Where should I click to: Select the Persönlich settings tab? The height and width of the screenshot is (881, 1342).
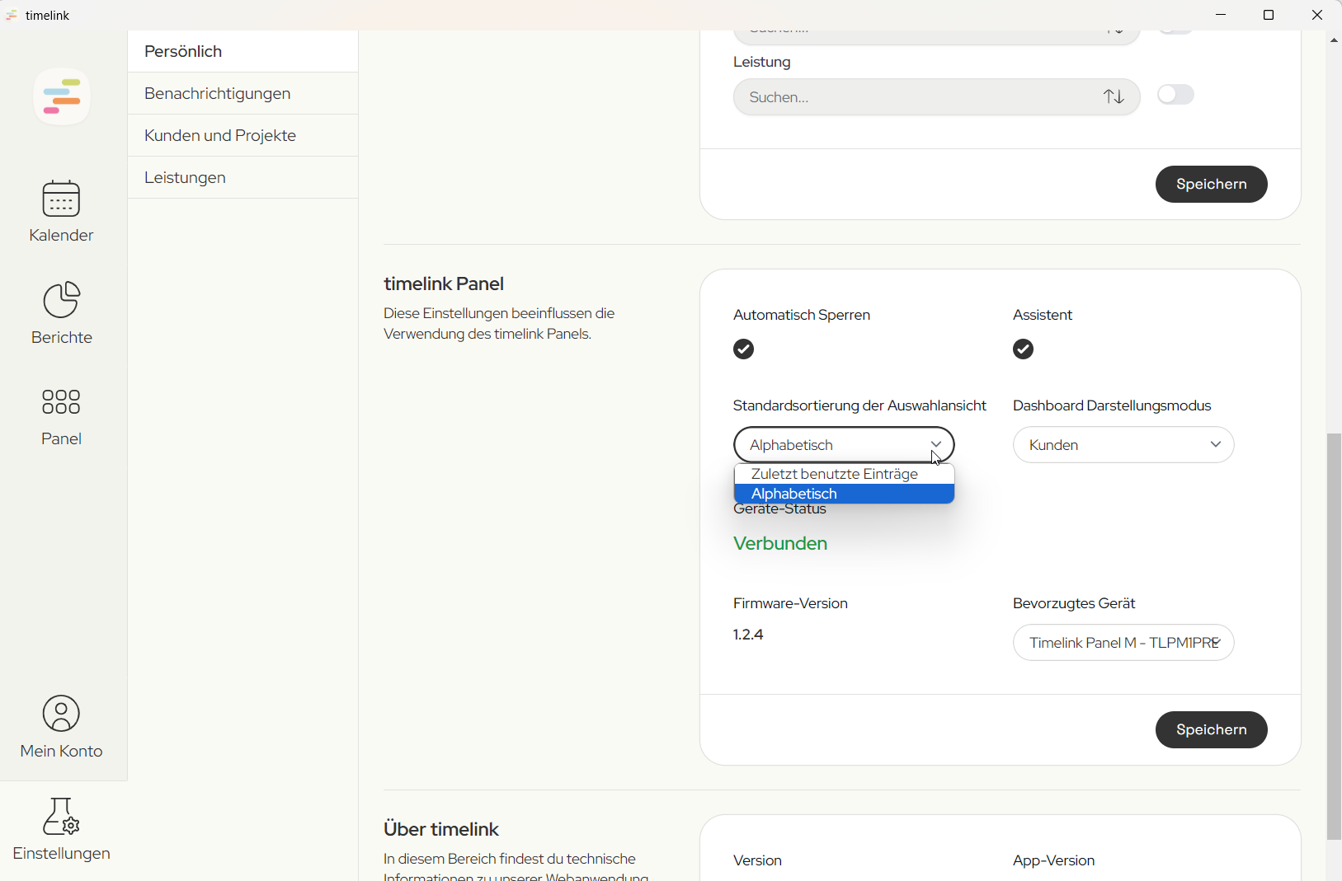[243, 51]
